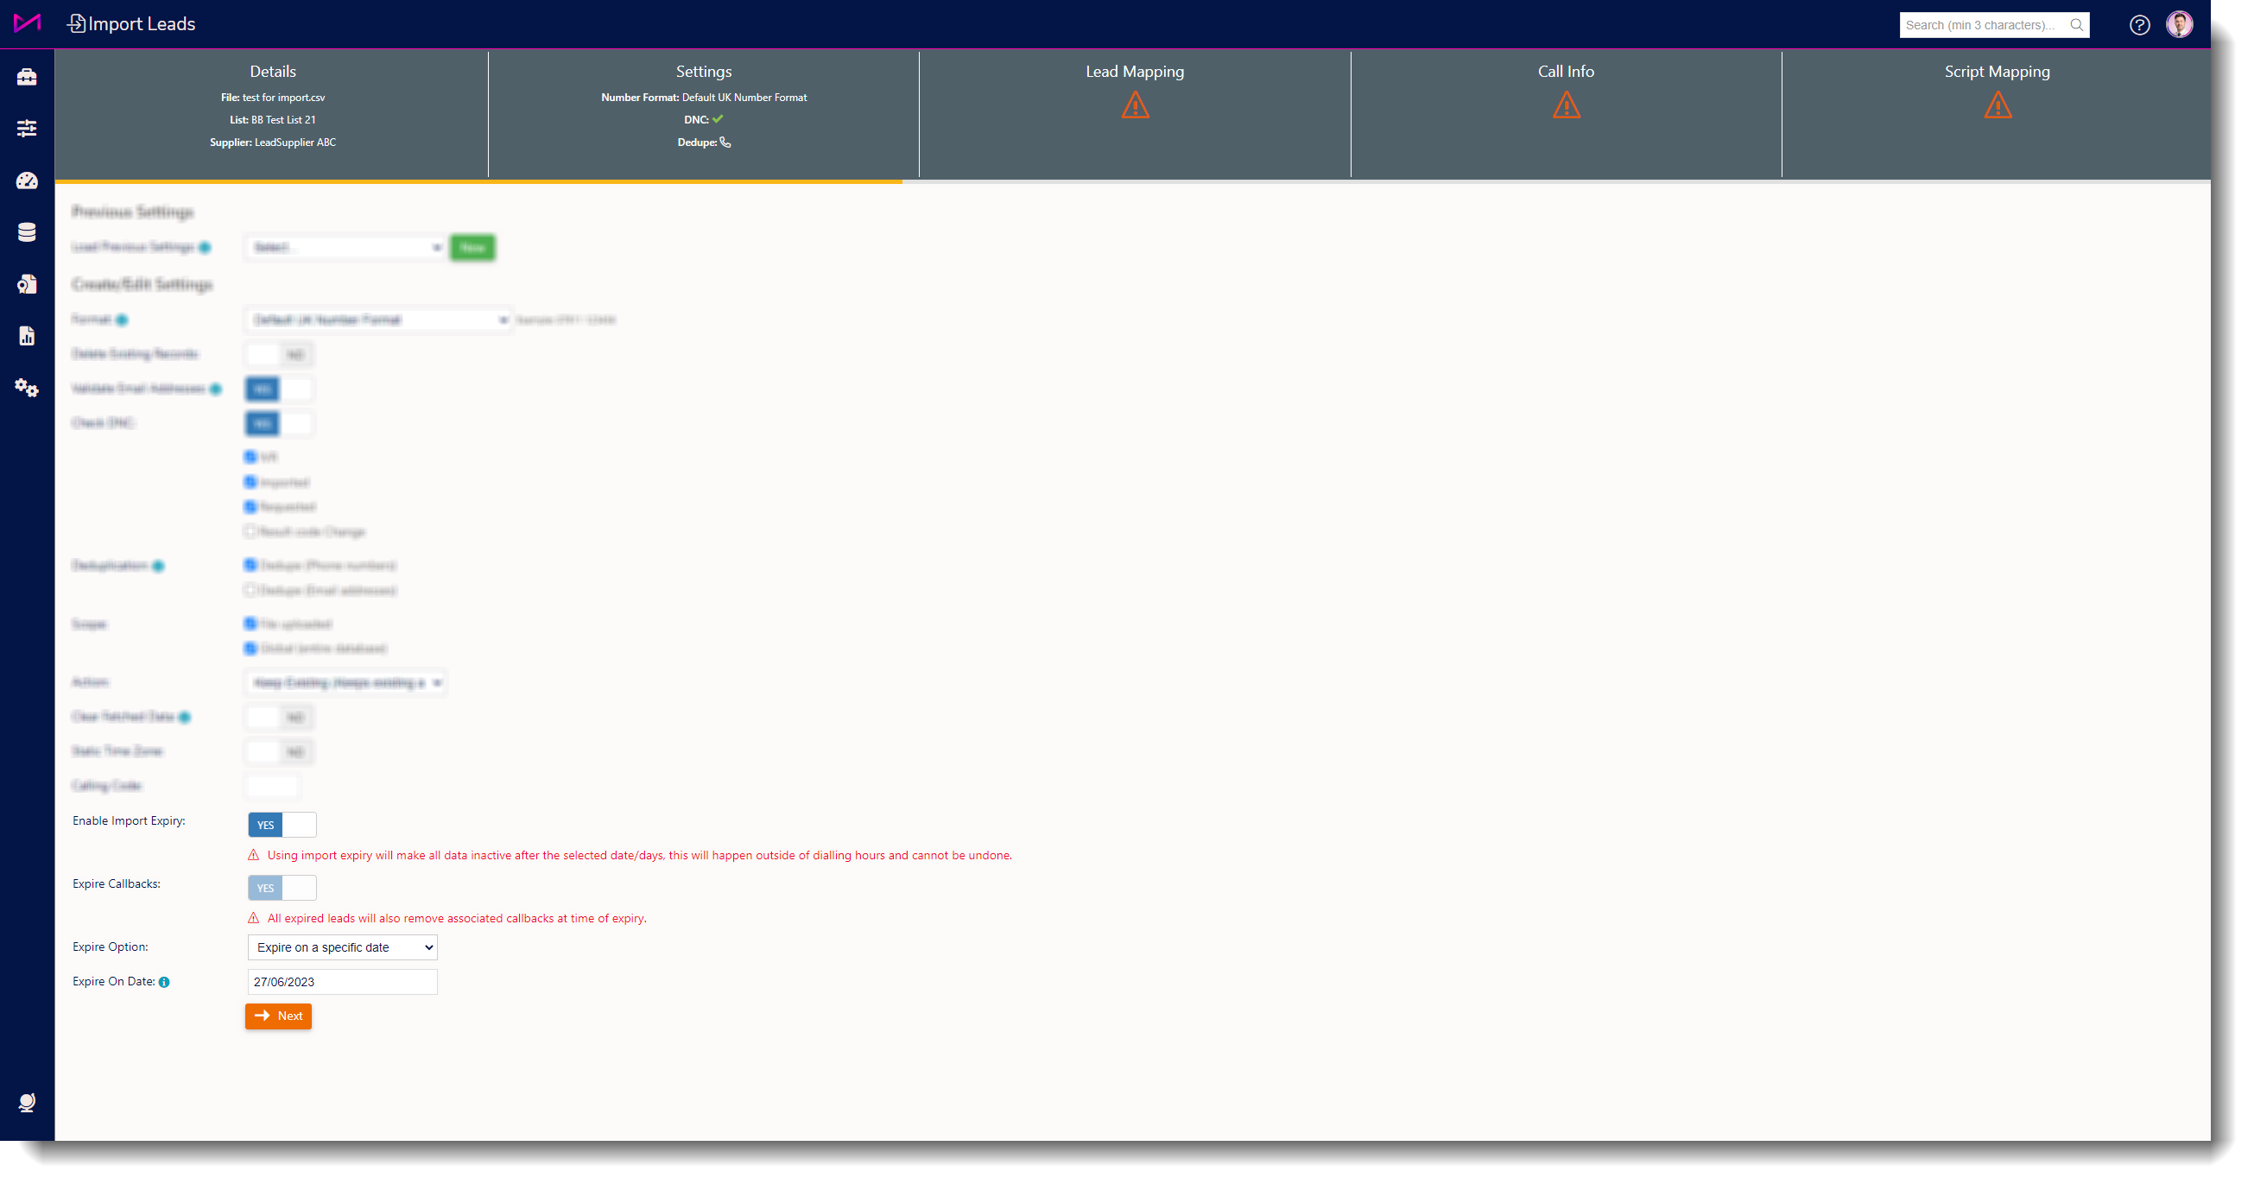Viewport: 2254px width, 1184px height.
Task: Click the database stack sidebar icon
Action: click(26, 232)
